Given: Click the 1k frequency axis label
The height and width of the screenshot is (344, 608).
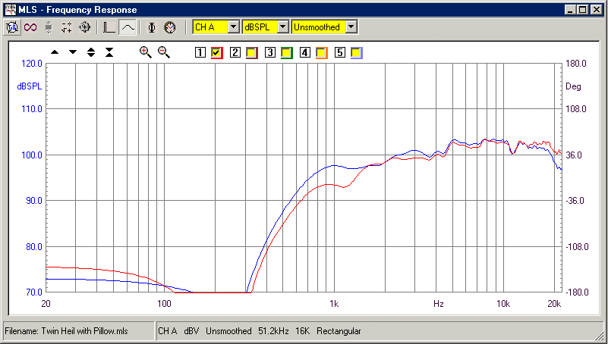Looking at the screenshot, I should [x=334, y=304].
